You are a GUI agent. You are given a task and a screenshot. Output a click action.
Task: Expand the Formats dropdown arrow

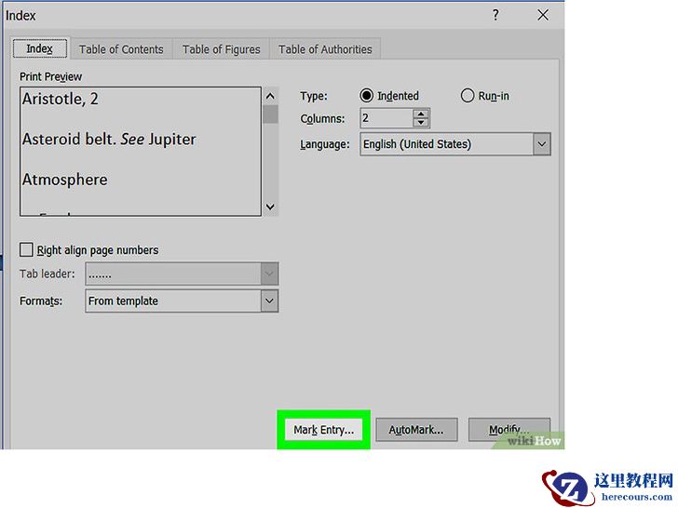(x=269, y=301)
